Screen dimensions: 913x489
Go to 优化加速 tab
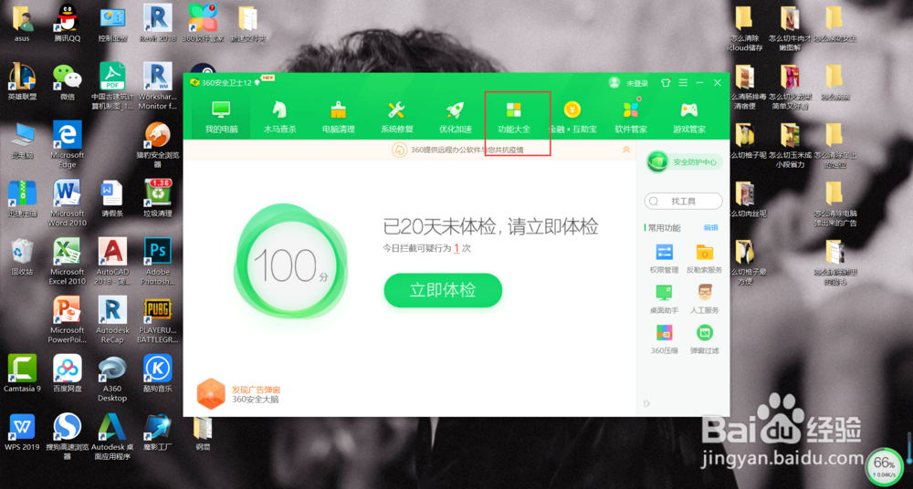(x=456, y=117)
